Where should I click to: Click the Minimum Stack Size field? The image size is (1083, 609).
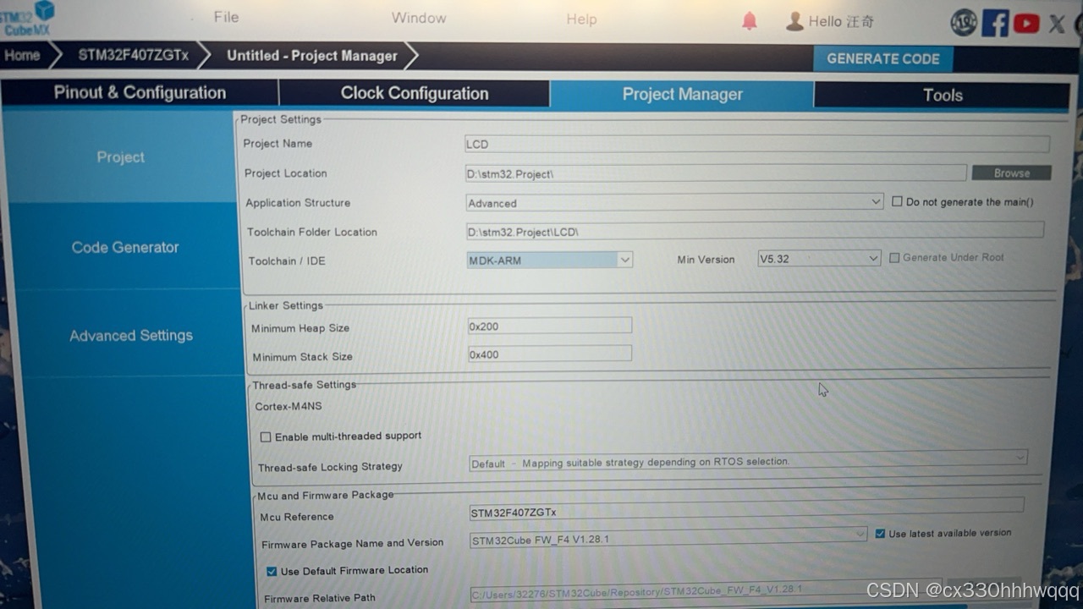[x=550, y=354]
